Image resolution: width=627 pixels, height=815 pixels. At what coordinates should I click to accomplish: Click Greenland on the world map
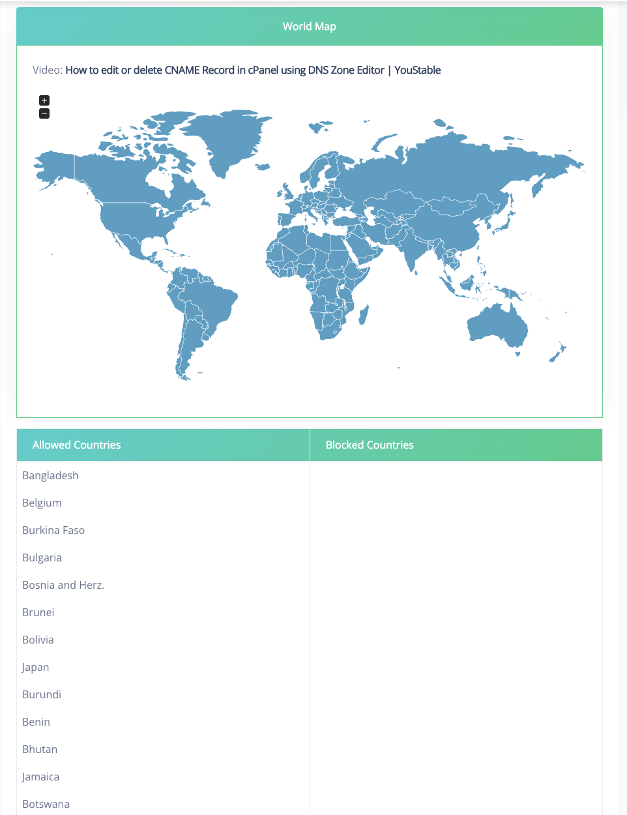click(228, 137)
